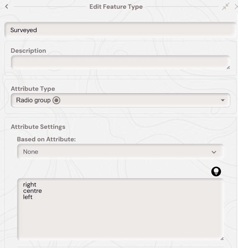Viewport: 238px width, 248px height.
Task: Click the "None" value in Based on Attribute
Action: pos(31,152)
